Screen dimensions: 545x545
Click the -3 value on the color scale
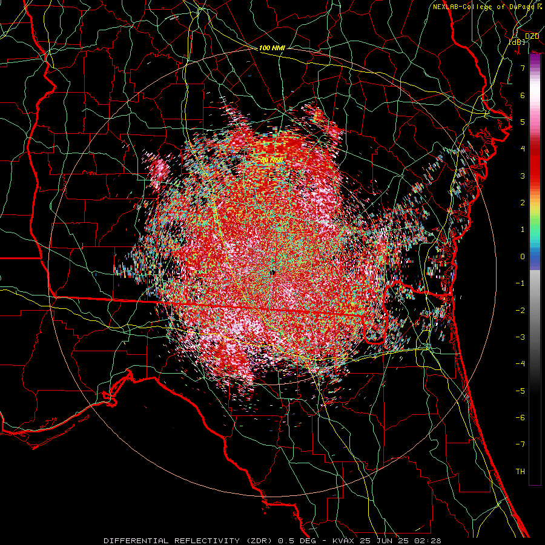pos(520,337)
